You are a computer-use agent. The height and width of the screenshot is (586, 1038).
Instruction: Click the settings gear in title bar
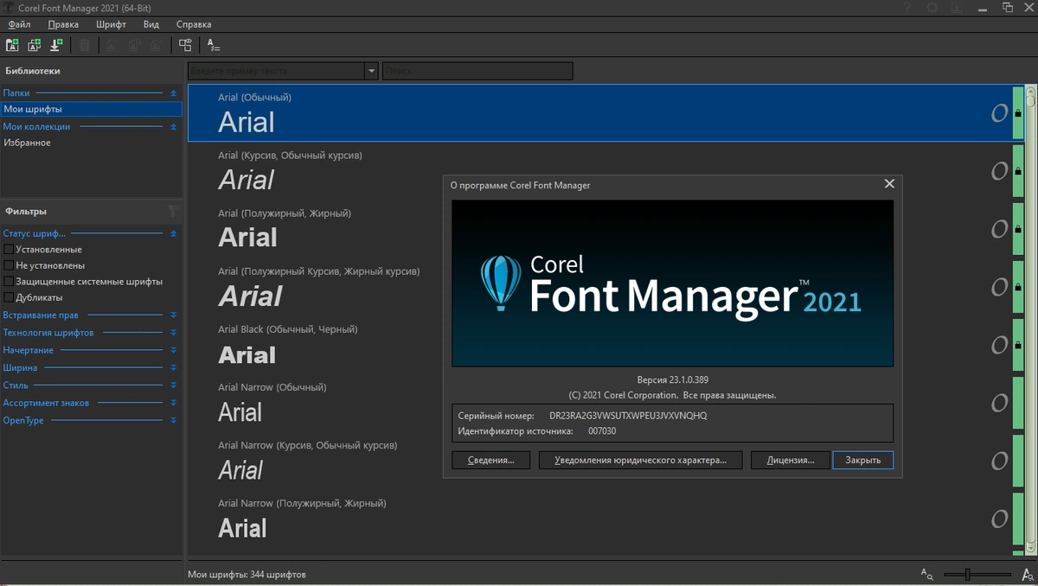click(x=932, y=7)
